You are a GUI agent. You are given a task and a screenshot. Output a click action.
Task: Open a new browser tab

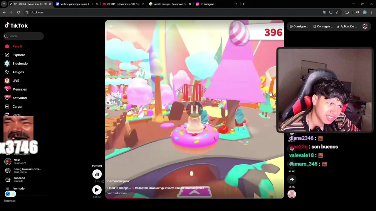pyautogui.click(x=244, y=4)
